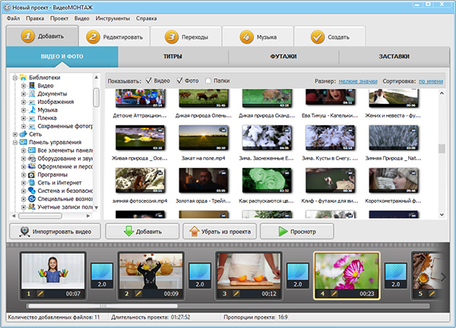Click the pencil edit icon on clip 1
Screen dimensions: 456x328
pos(40,293)
